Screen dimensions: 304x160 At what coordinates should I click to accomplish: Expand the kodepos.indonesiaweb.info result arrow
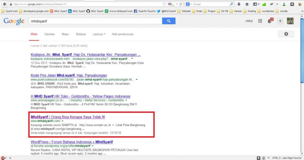click(x=132, y=59)
